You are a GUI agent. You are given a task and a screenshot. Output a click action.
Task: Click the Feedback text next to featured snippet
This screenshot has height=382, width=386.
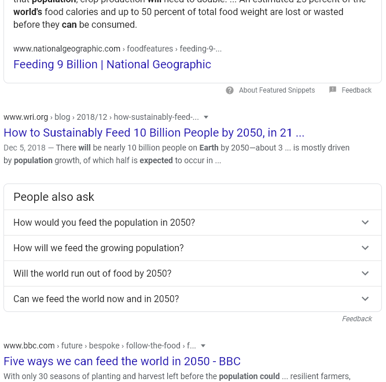tap(356, 90)
